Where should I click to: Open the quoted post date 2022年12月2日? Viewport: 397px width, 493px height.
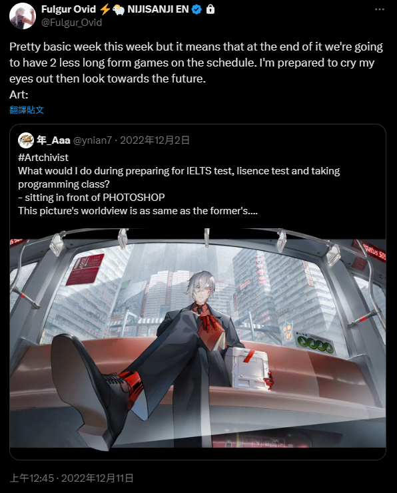(x=155, y=140)
